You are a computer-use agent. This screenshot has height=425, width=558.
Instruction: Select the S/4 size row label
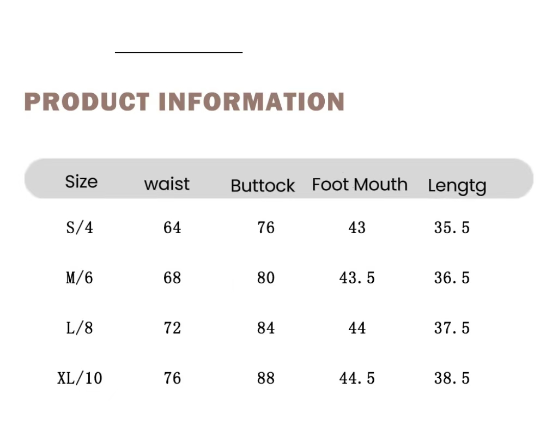(x=80, y=227)
